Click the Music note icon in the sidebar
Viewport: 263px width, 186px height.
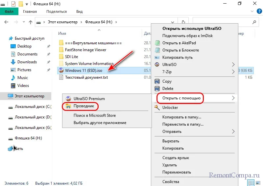tap(13, 78)
